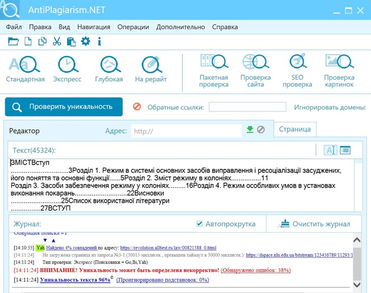This screenshot has height=293, width=371.
Task: Click Проверить уникальность button
Action: pyautogui.click(x=63, y=107)
